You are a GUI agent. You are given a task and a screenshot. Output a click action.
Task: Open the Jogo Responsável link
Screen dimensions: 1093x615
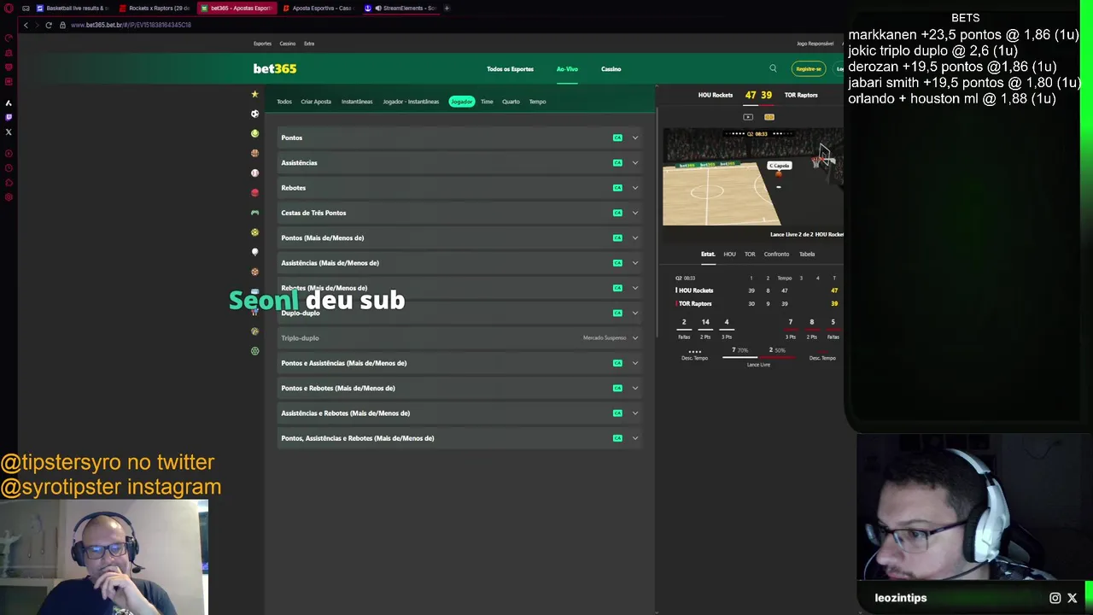tap(815, 44)
